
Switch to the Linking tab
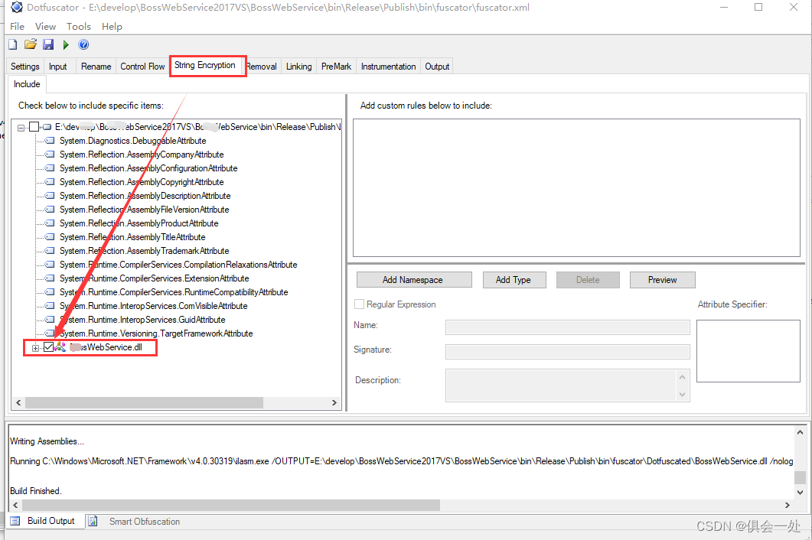tap(298, 67)
